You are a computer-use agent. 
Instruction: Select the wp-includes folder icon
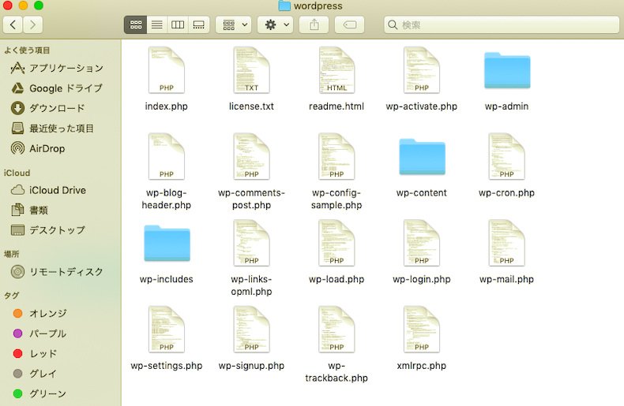[167, 243]
